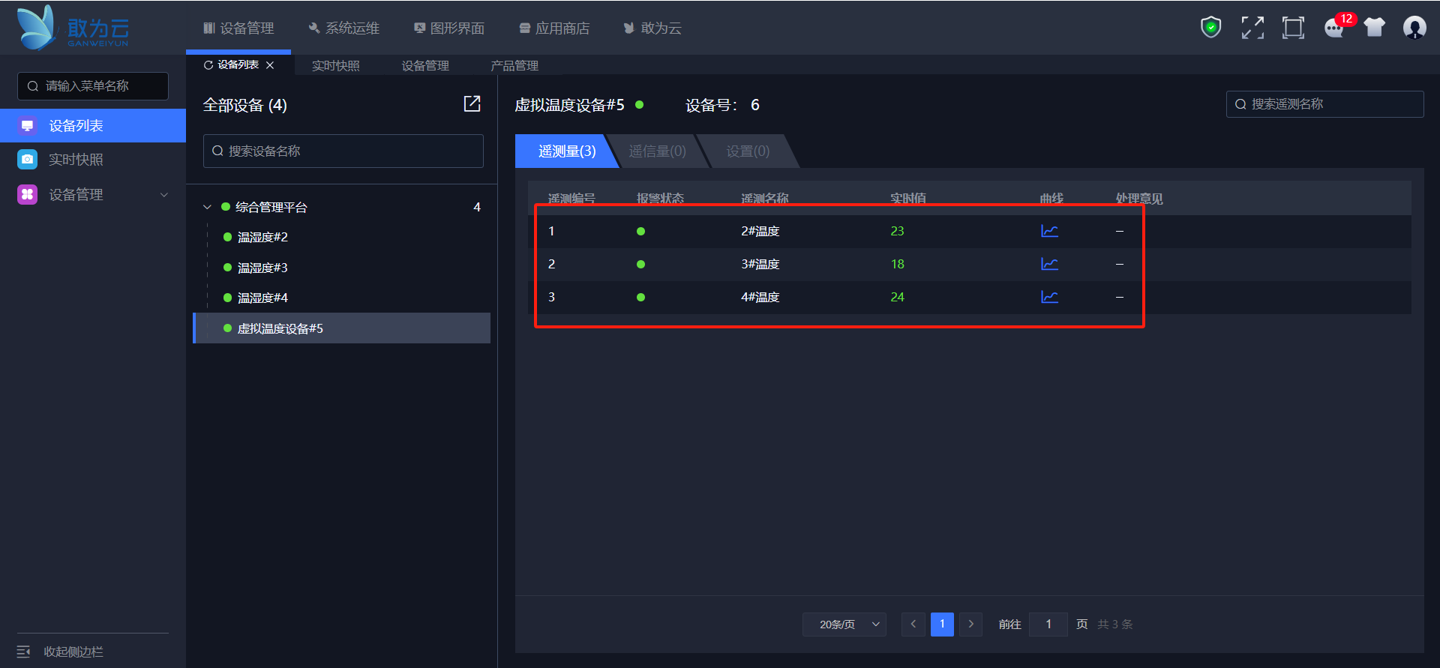1440x668 pixels.
Task: Click 收起侧边栏 to collapse the sidebar
Action: pos(73,652)
